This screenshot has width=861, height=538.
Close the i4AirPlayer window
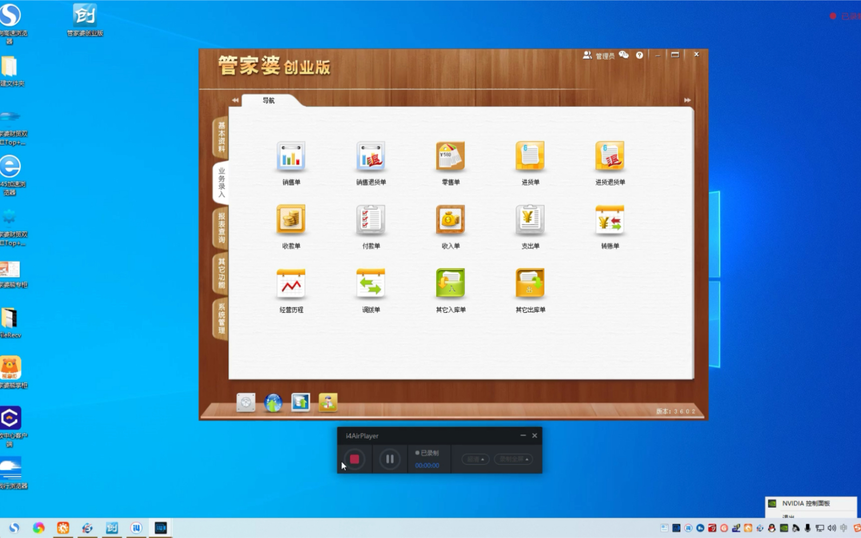tap(535, 435)
